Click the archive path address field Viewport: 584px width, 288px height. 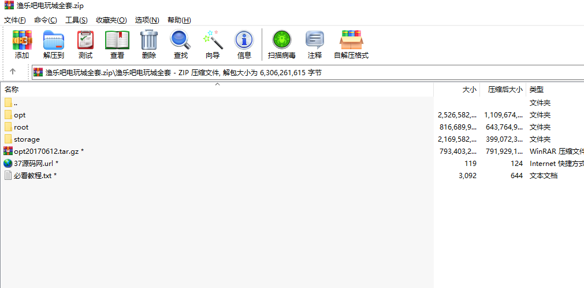pyautogui.click(x=308, y=72)
